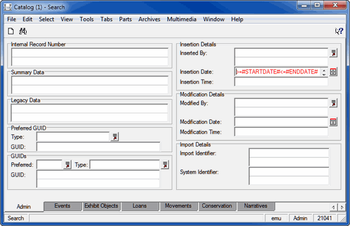The image size is (350, 226).
Task: Click Insertion Date spinner arrows
Action: [324, 72]
